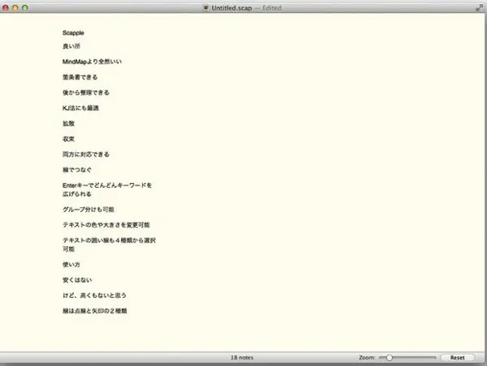Screen dimensions: 487x366
Task: Maximize window using green zoom button
Action: (25, 8)
